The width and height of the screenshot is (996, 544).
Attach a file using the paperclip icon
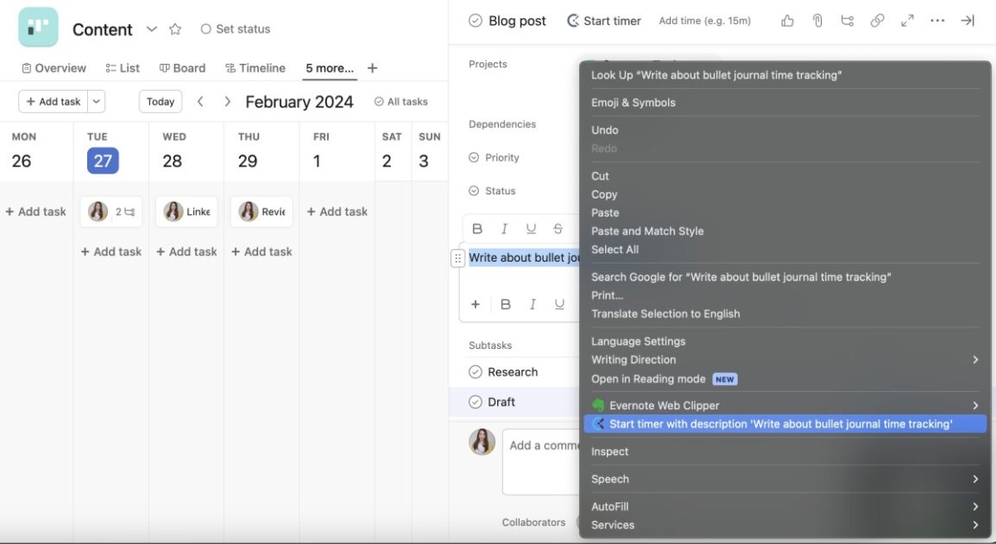pyautogui.click(x=816, y=19)
